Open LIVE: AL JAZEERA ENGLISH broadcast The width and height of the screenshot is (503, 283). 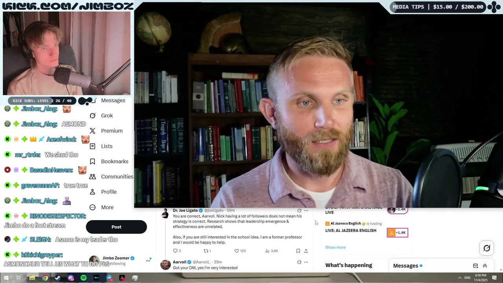point(351,230)
